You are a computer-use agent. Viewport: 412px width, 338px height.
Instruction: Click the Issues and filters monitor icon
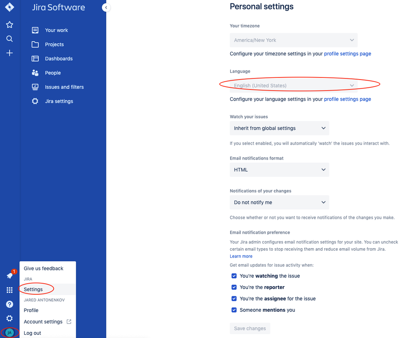pyautogui.click(x=35, y=87)
